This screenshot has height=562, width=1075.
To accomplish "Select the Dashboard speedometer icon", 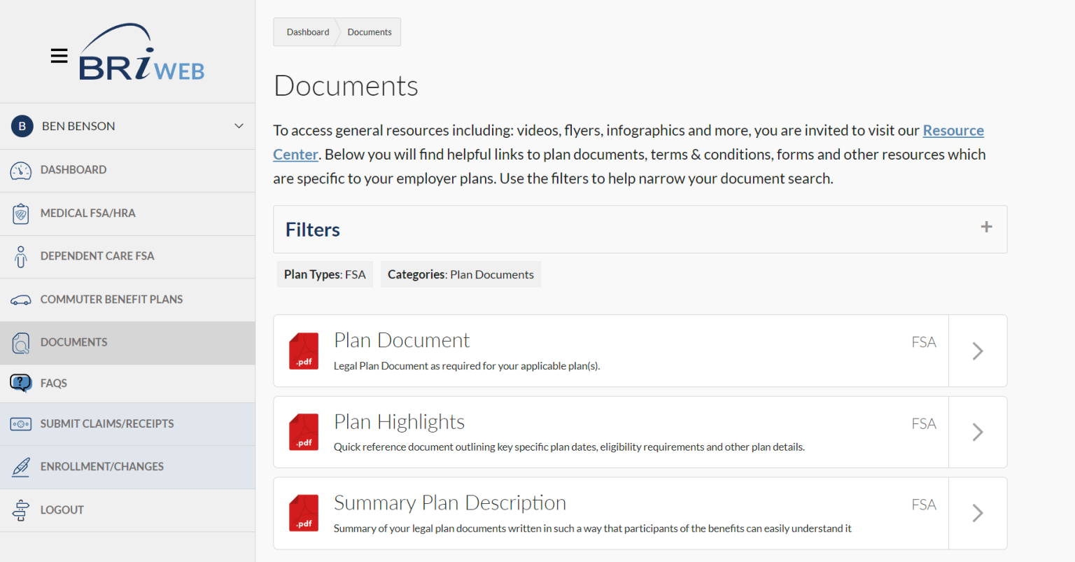I will pyautogui.click(x=21, y=169).
